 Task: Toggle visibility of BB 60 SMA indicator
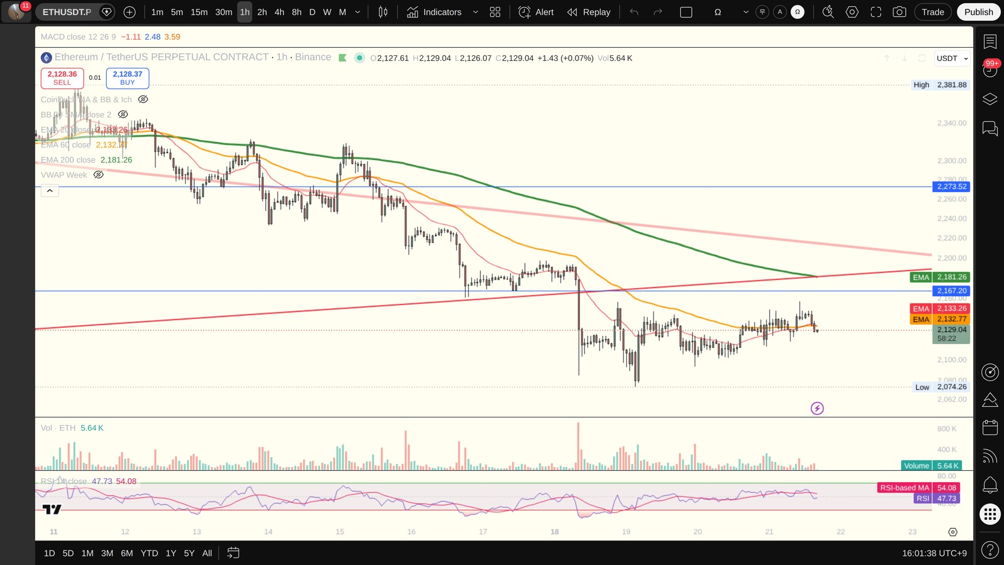click(123, 114)
